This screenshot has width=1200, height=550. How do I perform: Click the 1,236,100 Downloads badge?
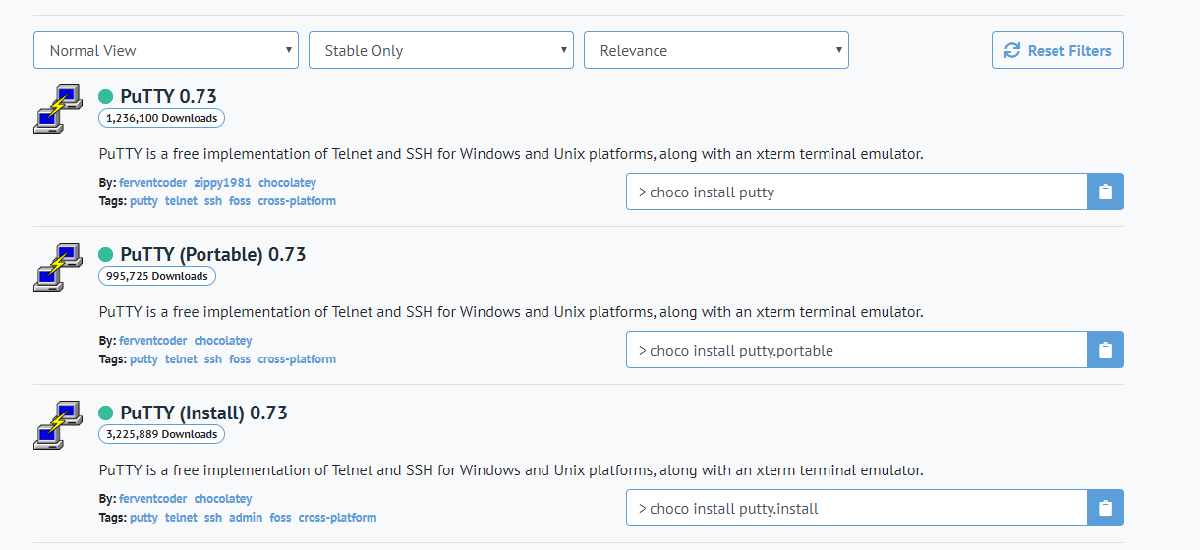pyautogui.click(x=161, y=118)
